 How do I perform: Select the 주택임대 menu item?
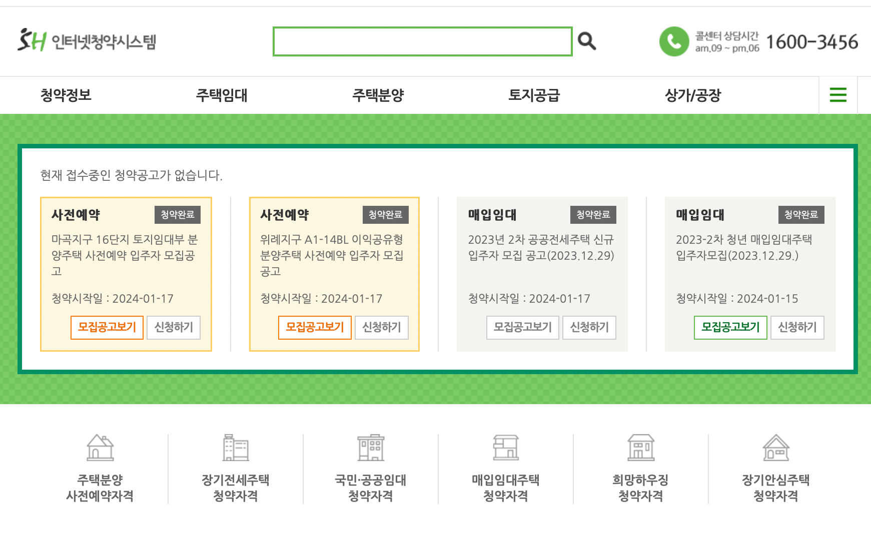tap(222, 95)
